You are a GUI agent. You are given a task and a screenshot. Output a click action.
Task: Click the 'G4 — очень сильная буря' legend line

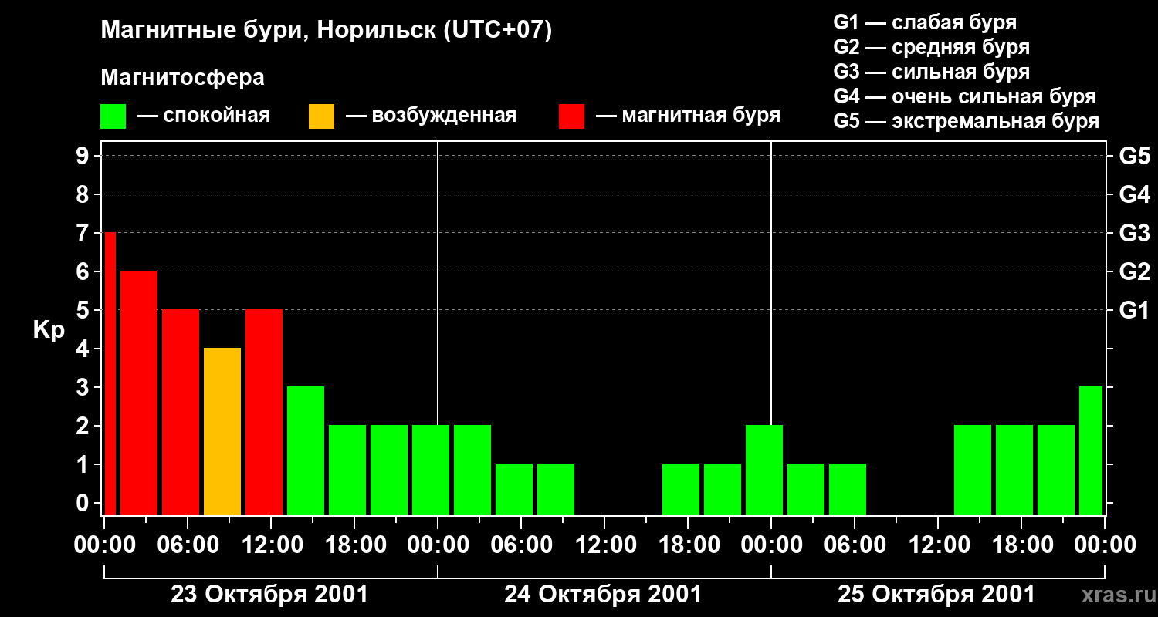(965, 96)
